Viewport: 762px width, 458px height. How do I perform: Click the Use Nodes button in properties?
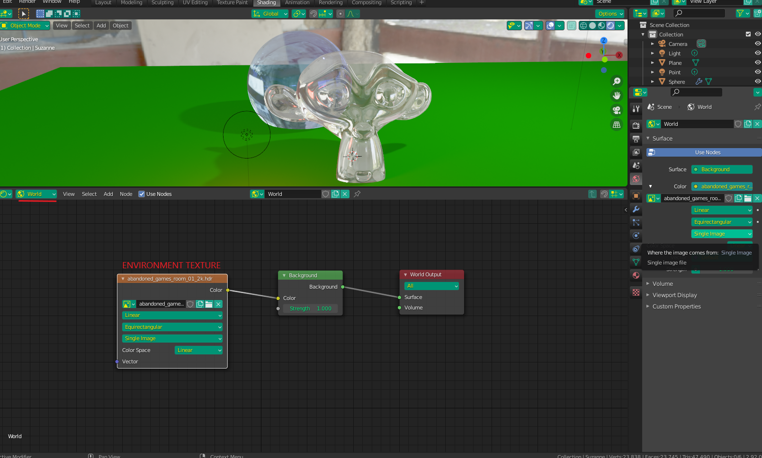pyautogui.click(x=704, y=152)
